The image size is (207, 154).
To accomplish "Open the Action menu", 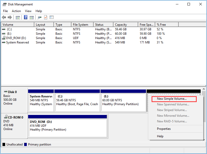I will [16, 11].
